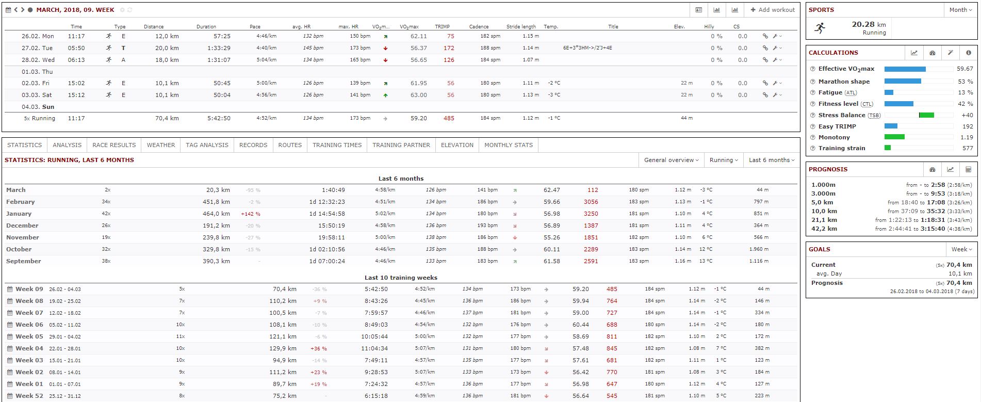Open the January month statistics row
The width and height of the screenshot is (981, 402).
tap(401, 214)
